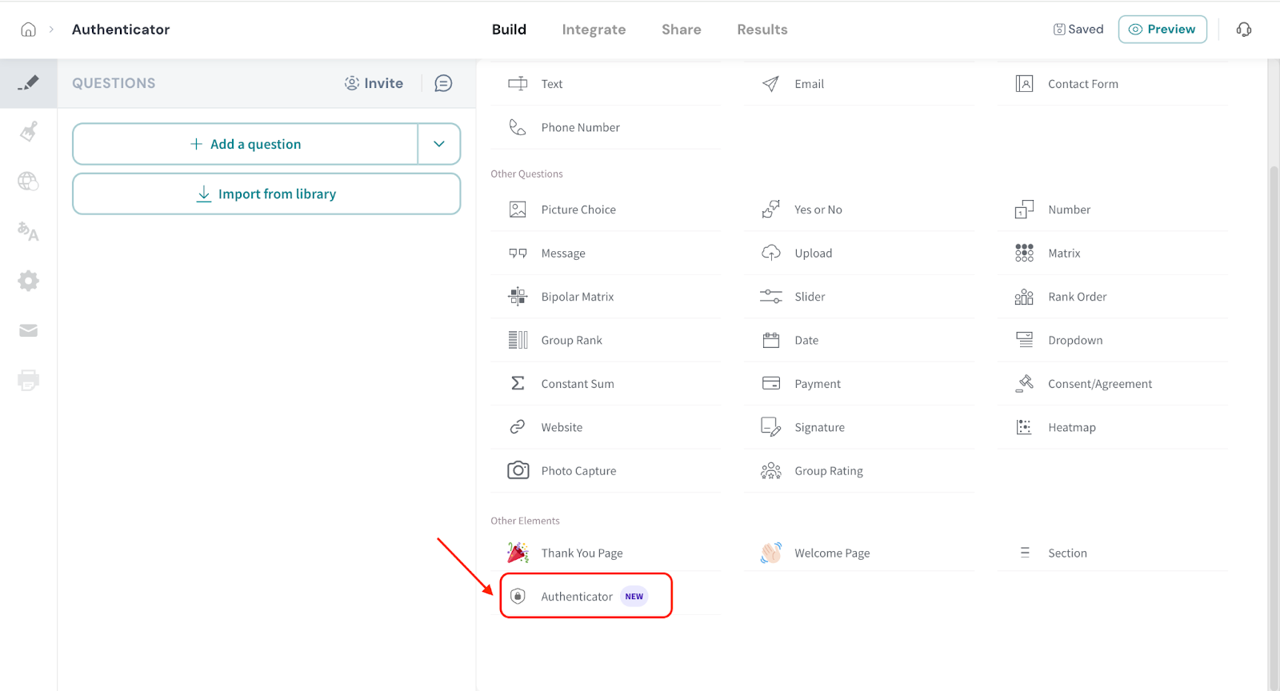The height and width of the screenshot is (691, 1280).
Task: Select the Authenticator element
Action: [577, 597]
